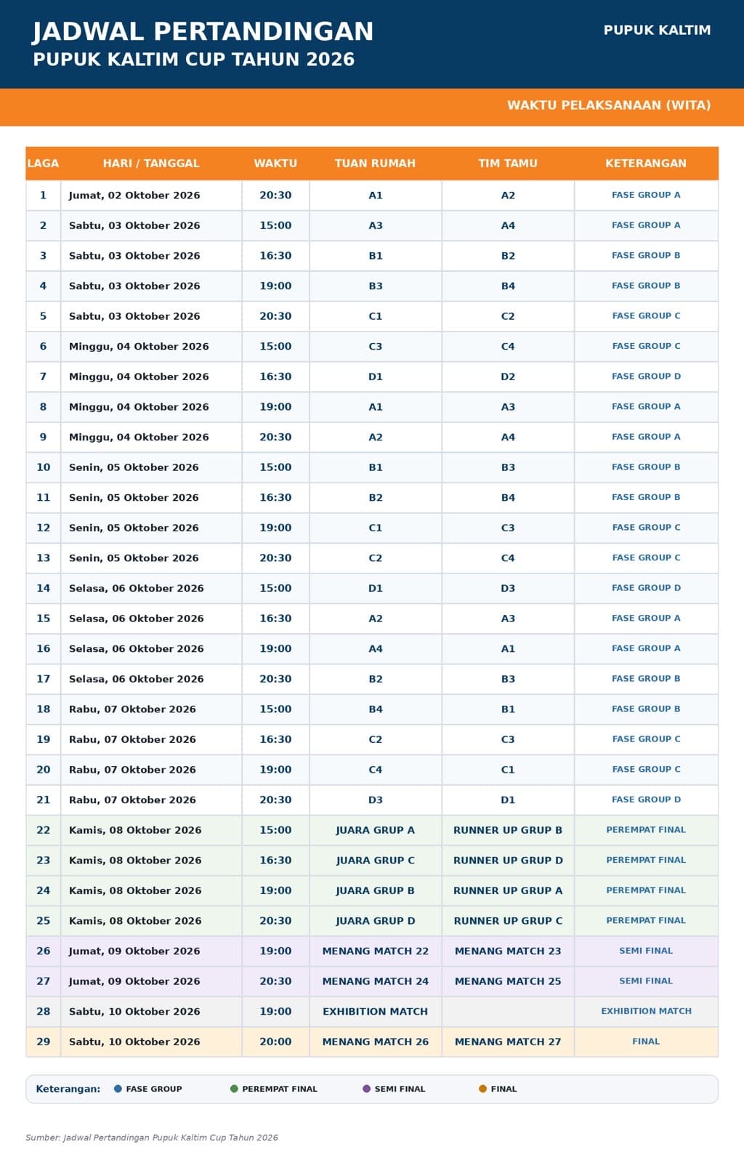Viewport: 744px width, 1163px height.
Task: Select EXHIBITION MATCH in the Keterangan column
Action: pos(646,1011)
